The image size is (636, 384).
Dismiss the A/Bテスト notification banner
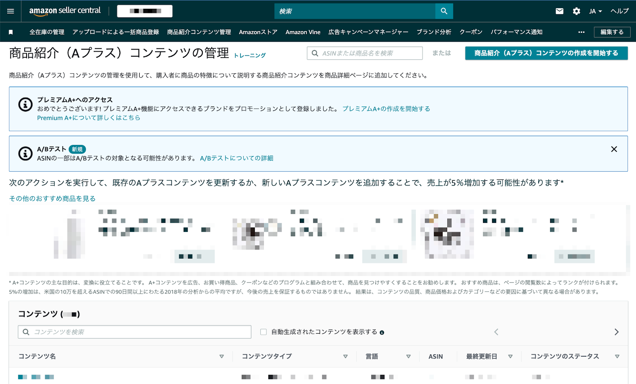click(614, 149)
